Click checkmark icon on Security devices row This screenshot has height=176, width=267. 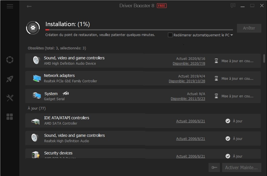[x=228, y=156]
